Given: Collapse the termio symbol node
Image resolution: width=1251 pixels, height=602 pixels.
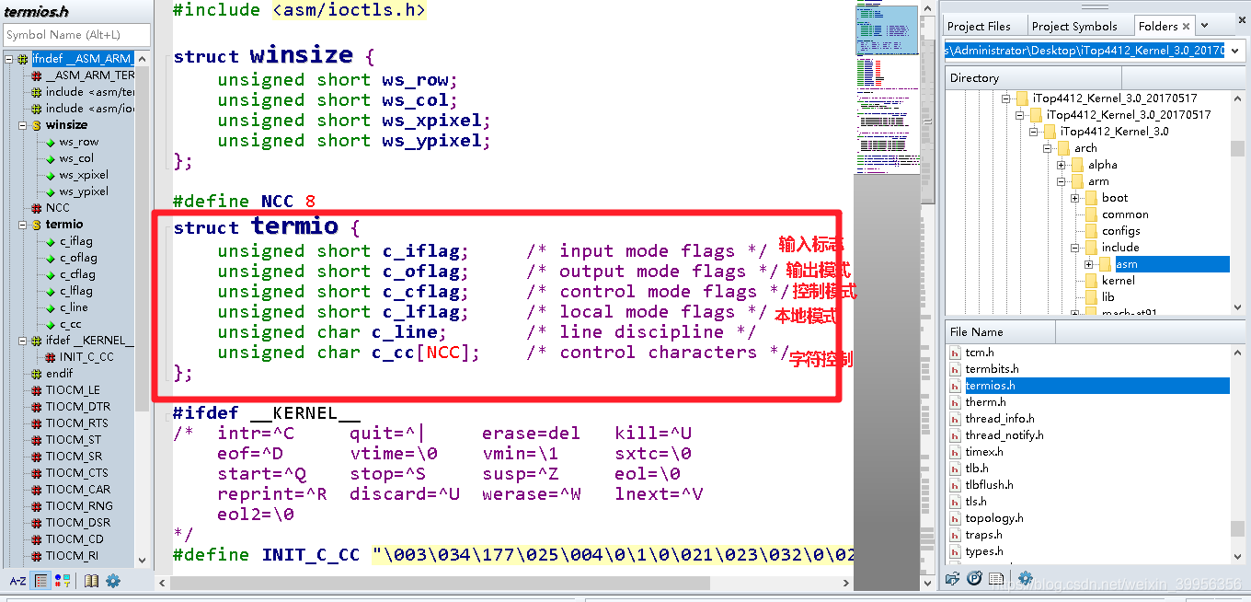Looking at the screenshot, I should pos(22,225).
